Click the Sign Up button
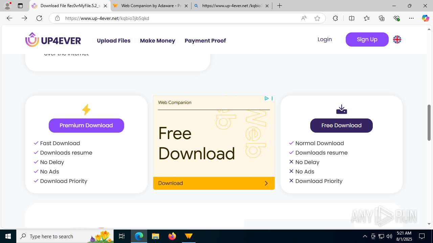The image size is (433, 243). (x=367, y=39)
